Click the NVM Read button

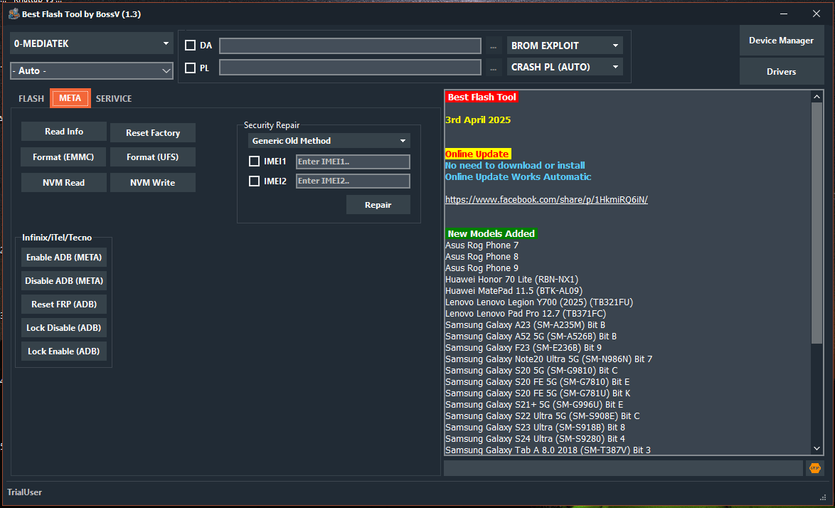pyautogui.click(x=64, y=183)
